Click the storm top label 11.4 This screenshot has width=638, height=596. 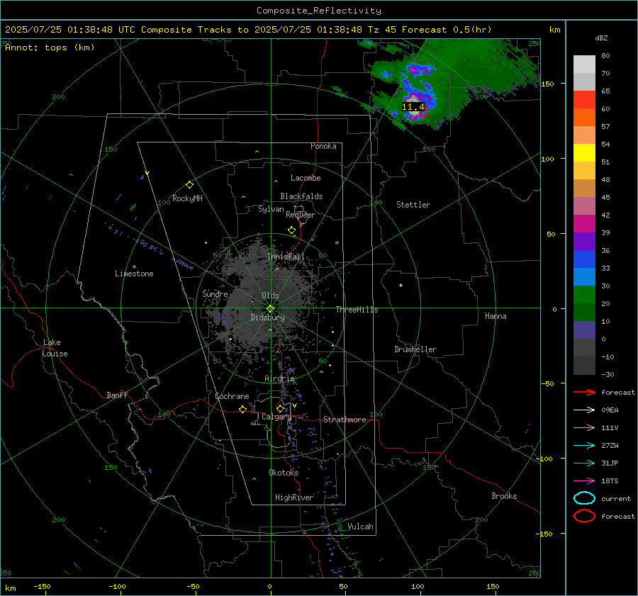point(413,107)
